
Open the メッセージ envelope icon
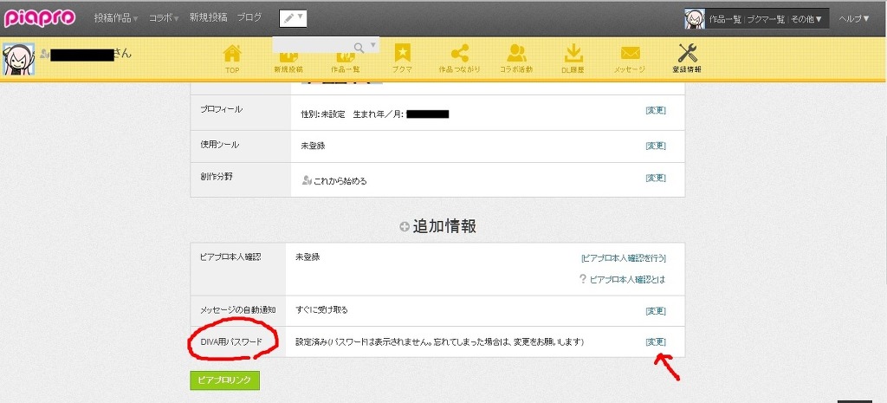(630, 60)
